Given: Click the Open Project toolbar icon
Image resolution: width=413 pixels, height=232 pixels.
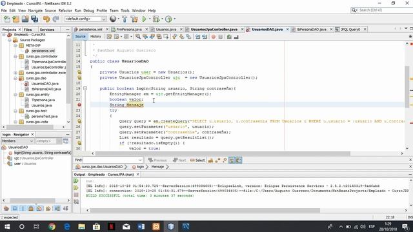Looking at the screenshot, I should pos(25,19).
